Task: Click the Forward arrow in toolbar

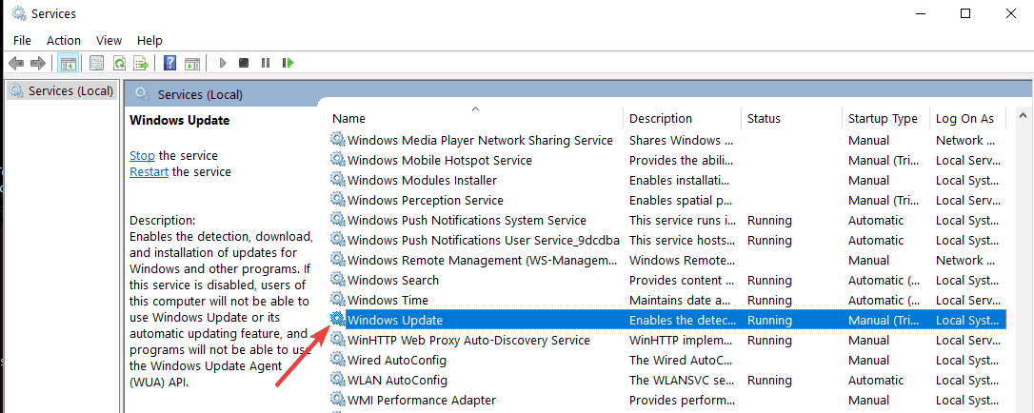Action: pos(38,63)
